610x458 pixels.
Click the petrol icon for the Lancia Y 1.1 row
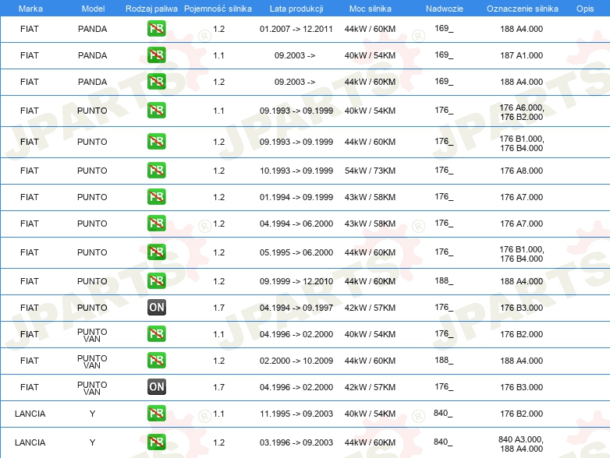pos(156,414)
